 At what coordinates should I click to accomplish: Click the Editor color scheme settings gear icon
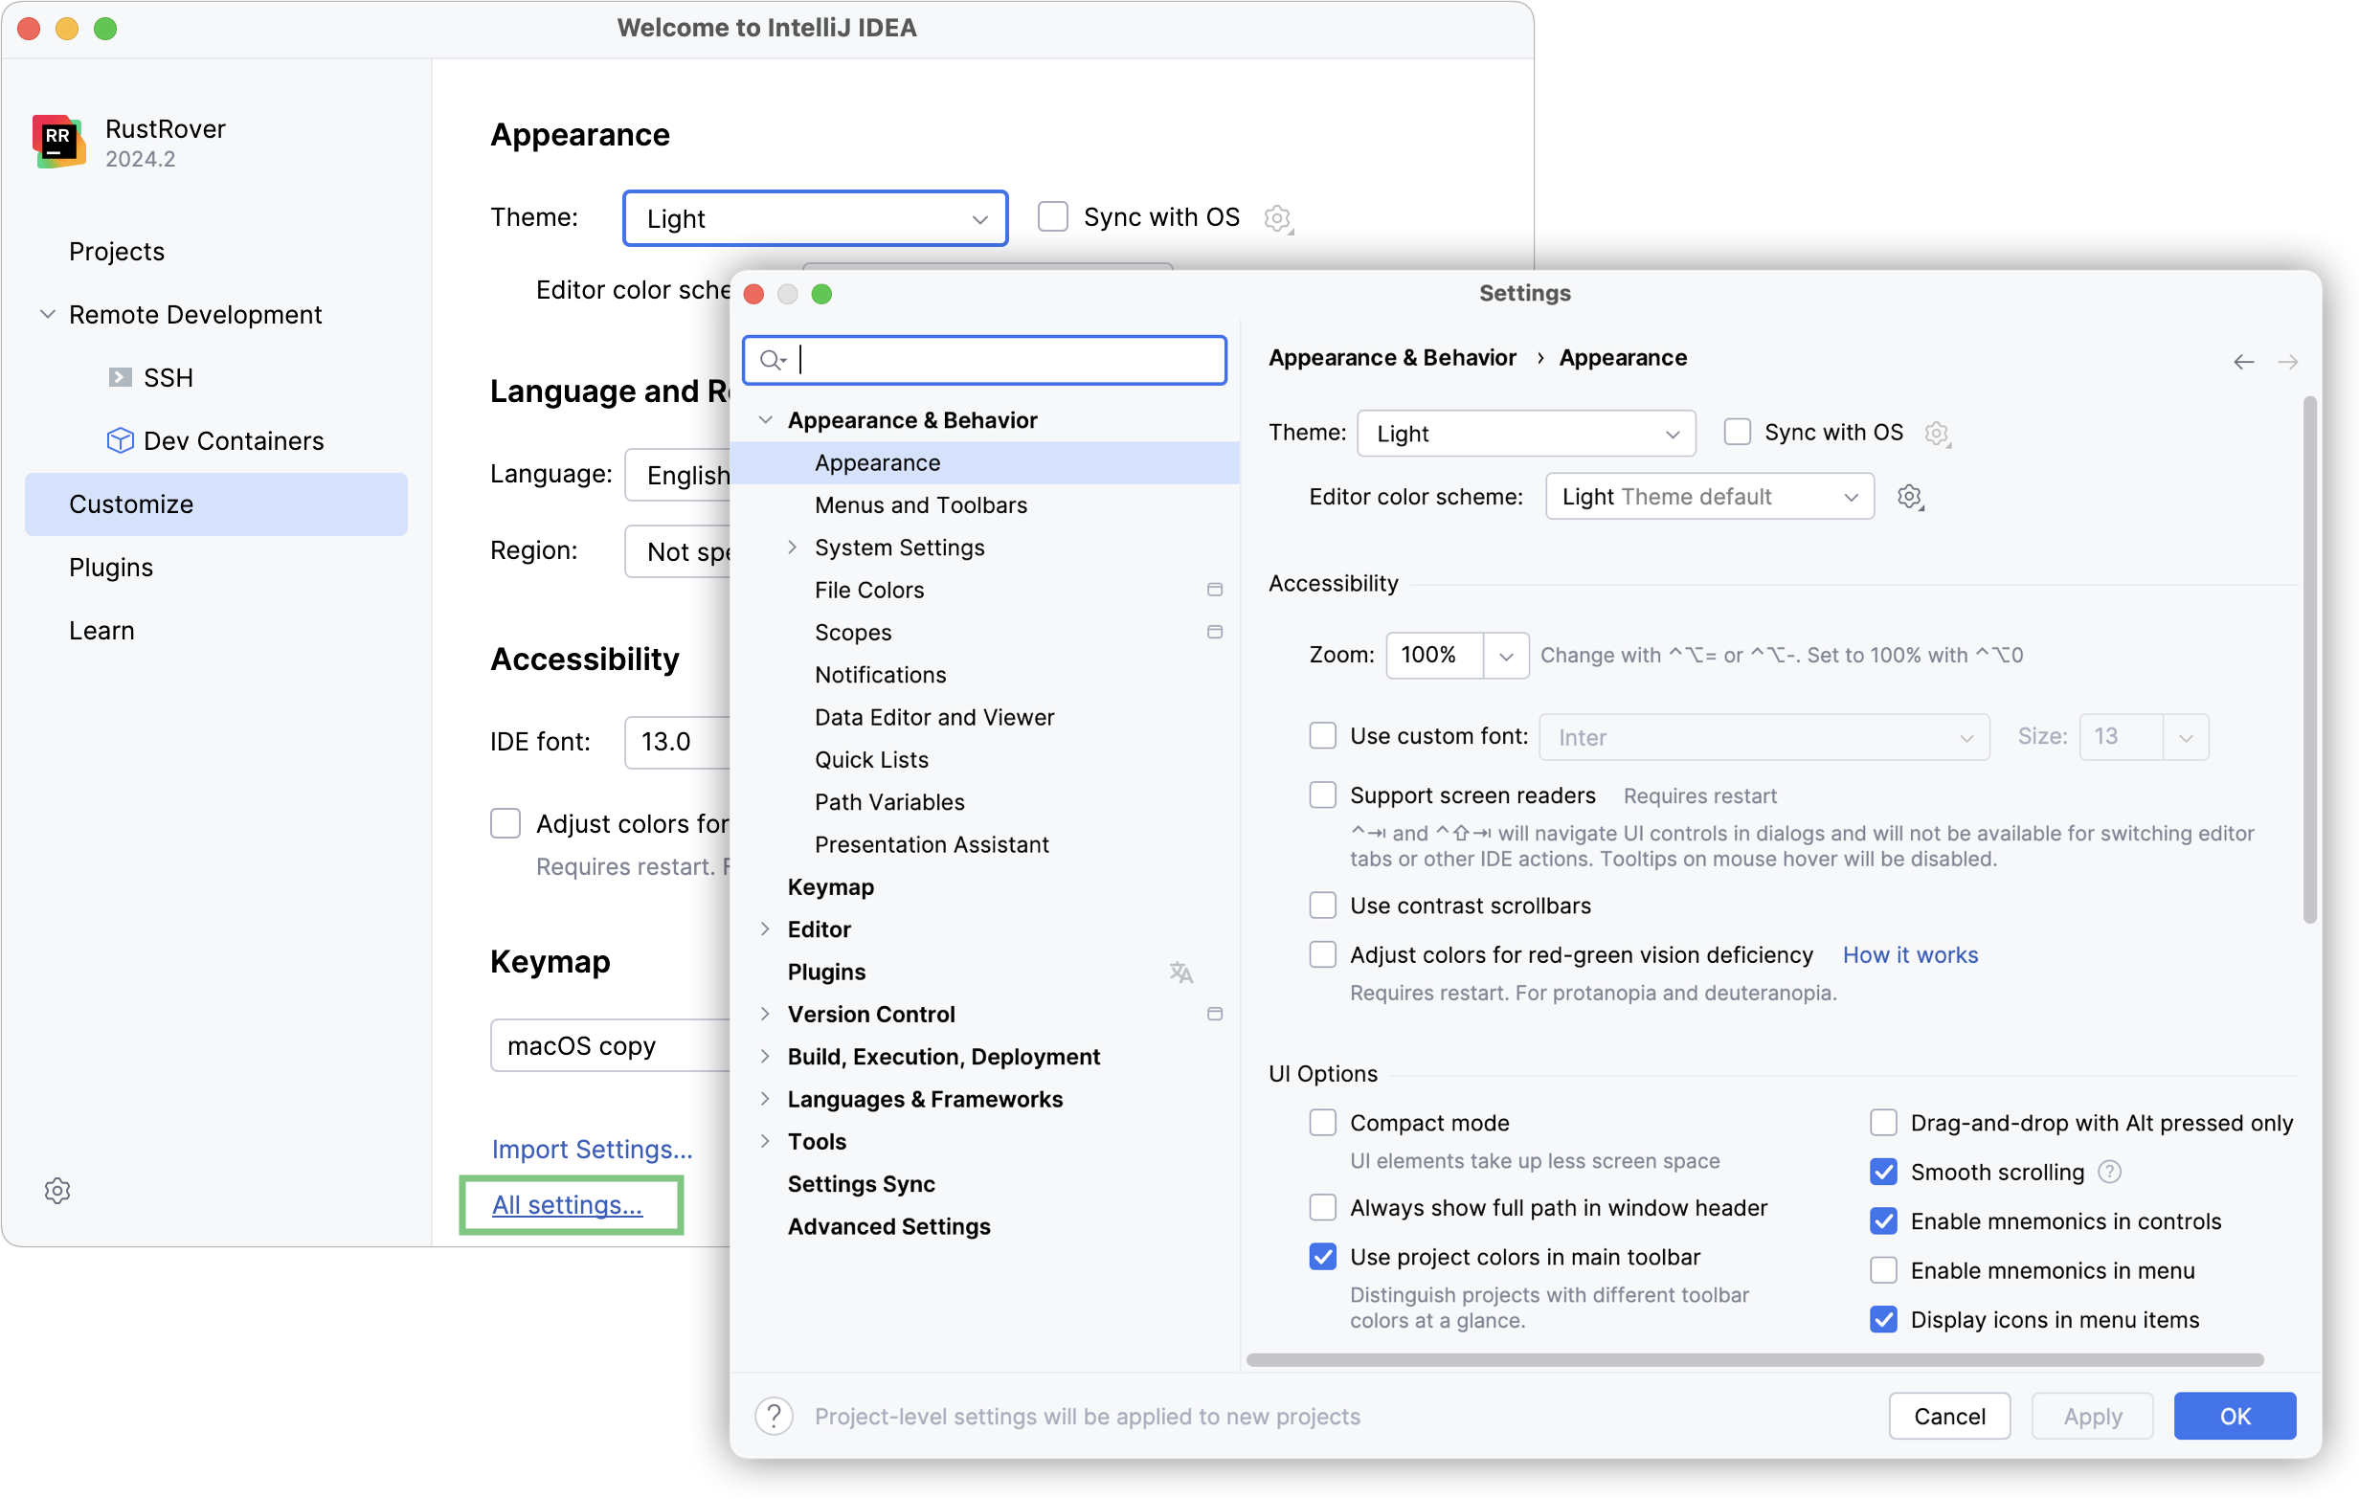point(1910,495)
